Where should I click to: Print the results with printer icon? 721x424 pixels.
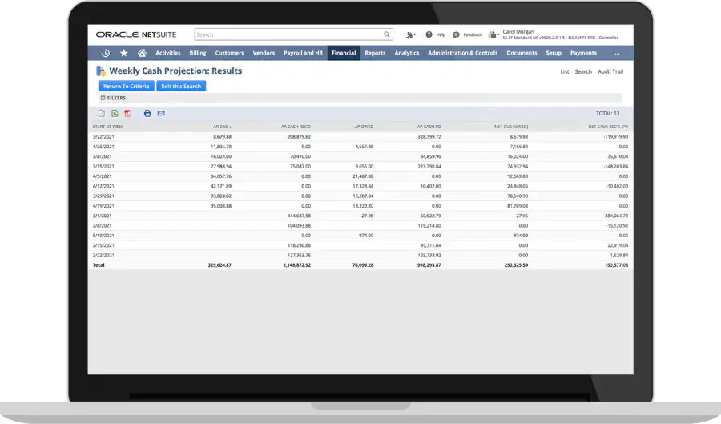[147, 113]
